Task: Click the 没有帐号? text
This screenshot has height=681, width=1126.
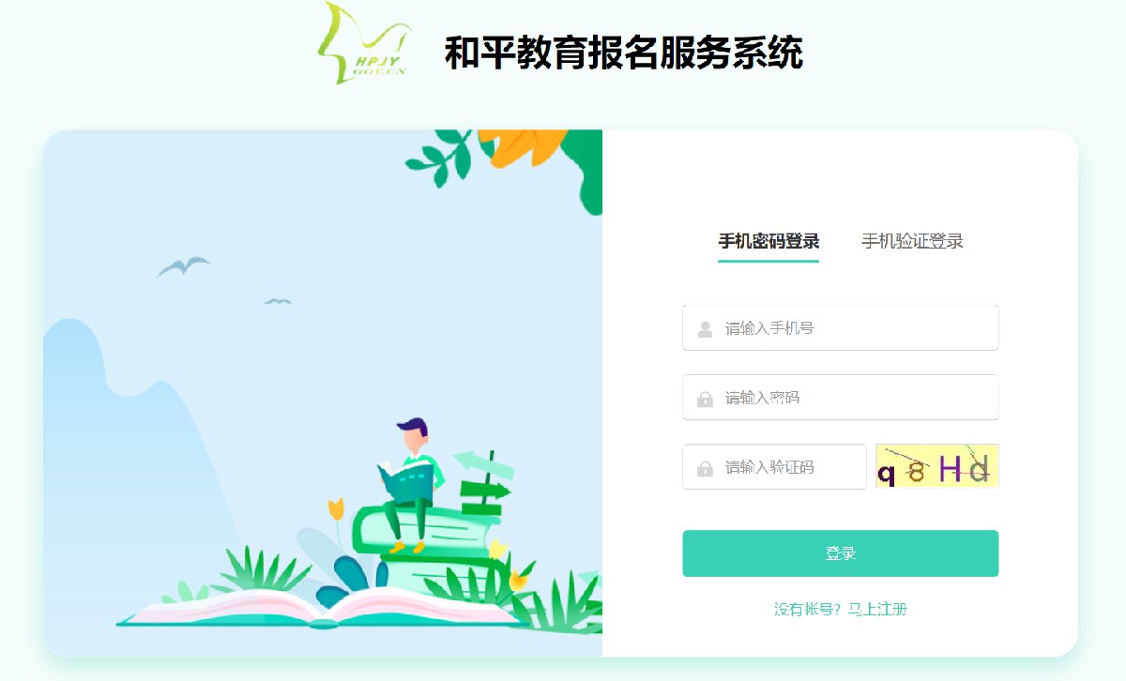Action: 808,610
